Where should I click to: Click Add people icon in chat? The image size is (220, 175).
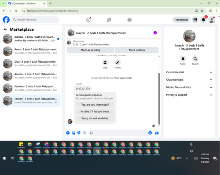click(x=105, y=63)
